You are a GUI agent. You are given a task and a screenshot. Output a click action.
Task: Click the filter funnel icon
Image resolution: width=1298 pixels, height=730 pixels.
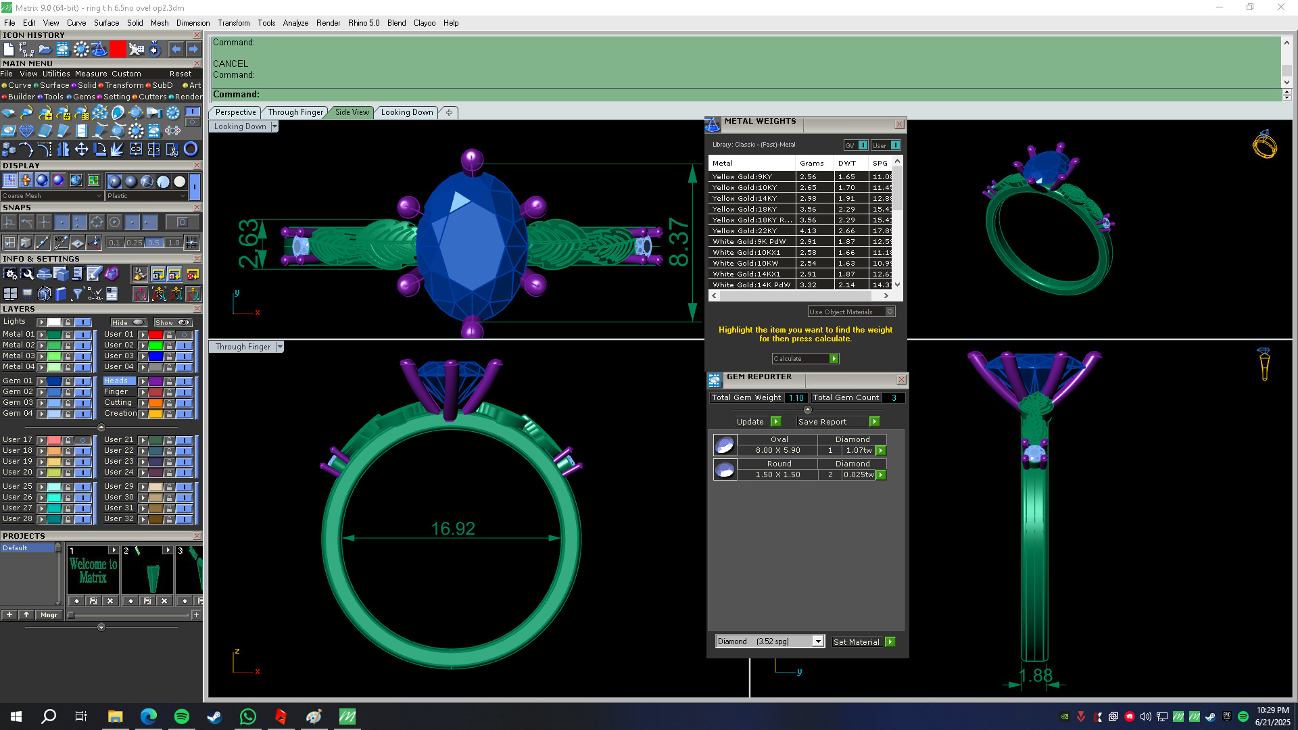tap(77, 293)
